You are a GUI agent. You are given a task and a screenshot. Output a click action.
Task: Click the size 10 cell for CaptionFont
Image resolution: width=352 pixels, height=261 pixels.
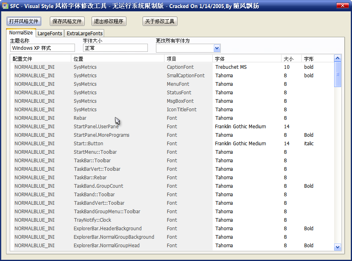tap(287, 67)
